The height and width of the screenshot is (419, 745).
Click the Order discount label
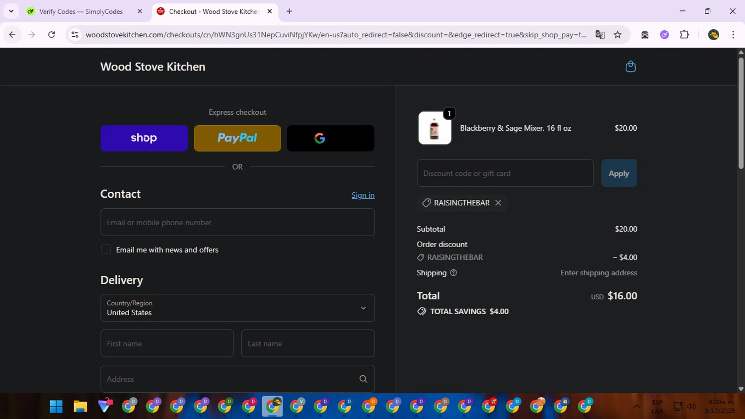(442, 245)
